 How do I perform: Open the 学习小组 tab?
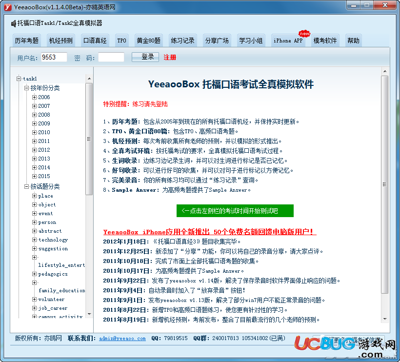(251, 40)
